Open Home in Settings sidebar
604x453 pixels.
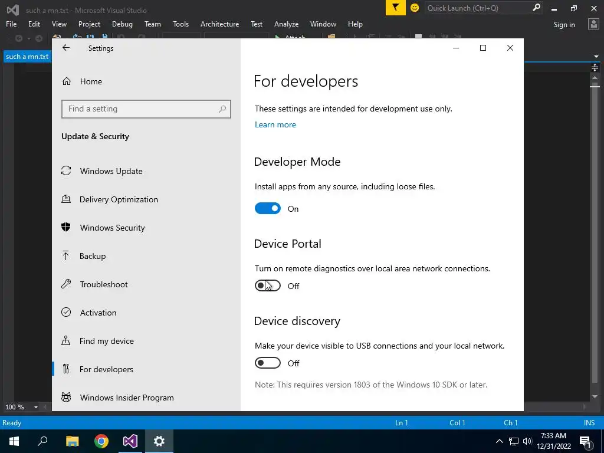(x=91, y=81)
